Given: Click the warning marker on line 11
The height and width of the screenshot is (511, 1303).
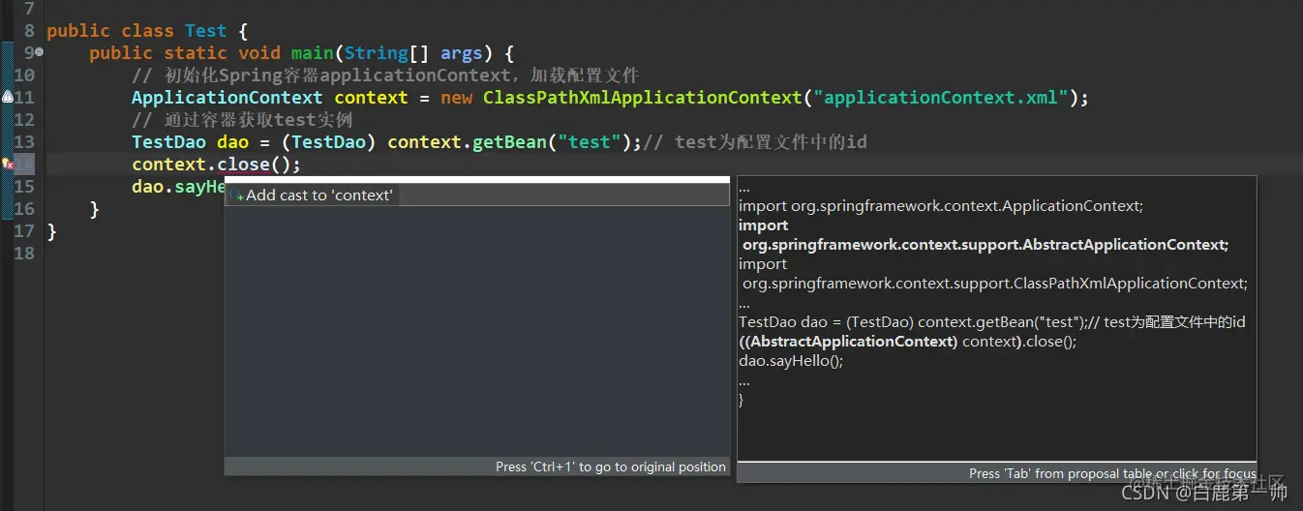Looking at the screenshot, I should click(7, 98).
